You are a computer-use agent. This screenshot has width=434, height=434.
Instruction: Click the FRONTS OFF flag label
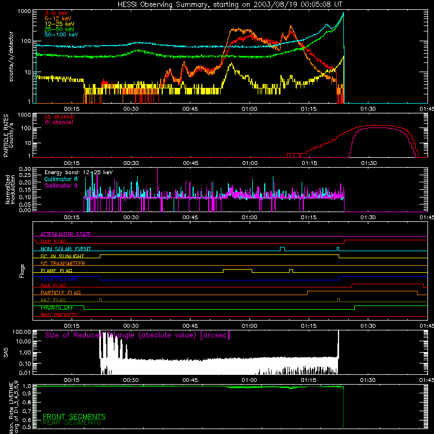(x=57, y=308)
